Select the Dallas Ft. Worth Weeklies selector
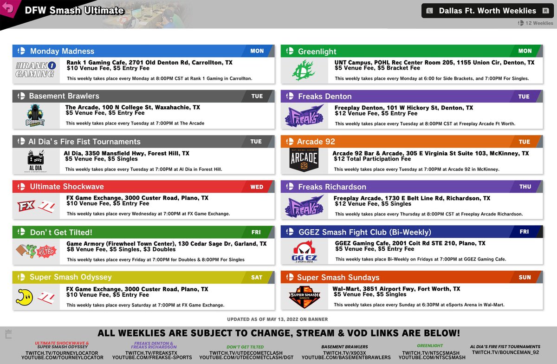This screenshot has width=557, height=364. coord(487,11)
